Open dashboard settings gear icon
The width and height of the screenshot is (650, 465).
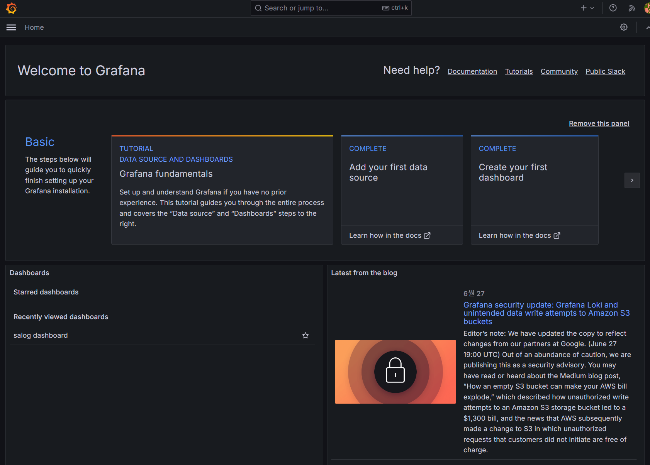coord(624,27)
